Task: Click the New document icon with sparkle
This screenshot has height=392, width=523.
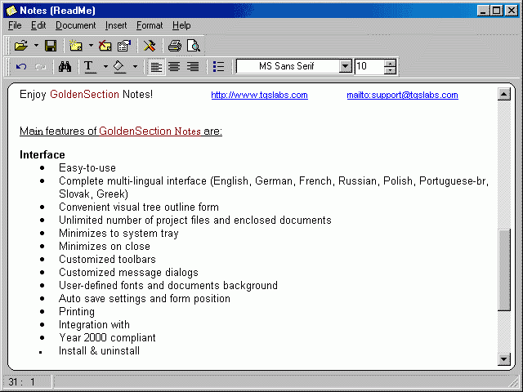Action: click(76, 46)
